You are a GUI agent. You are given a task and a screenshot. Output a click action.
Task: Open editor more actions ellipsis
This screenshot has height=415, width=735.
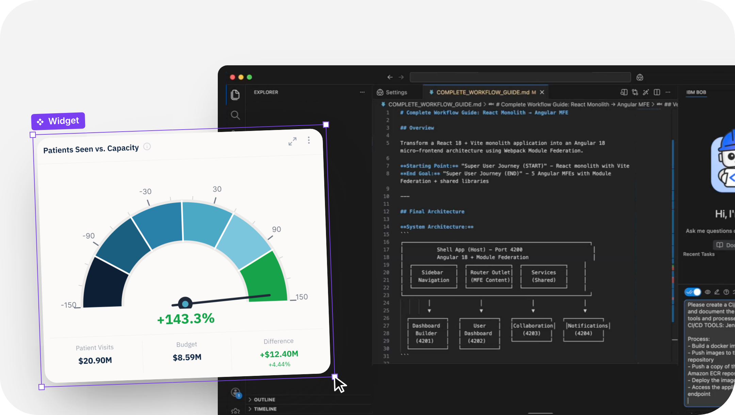pos(668,92)
